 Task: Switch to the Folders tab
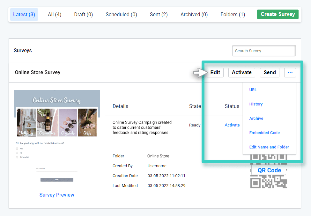pyautogui.click(x=233, y=14)
